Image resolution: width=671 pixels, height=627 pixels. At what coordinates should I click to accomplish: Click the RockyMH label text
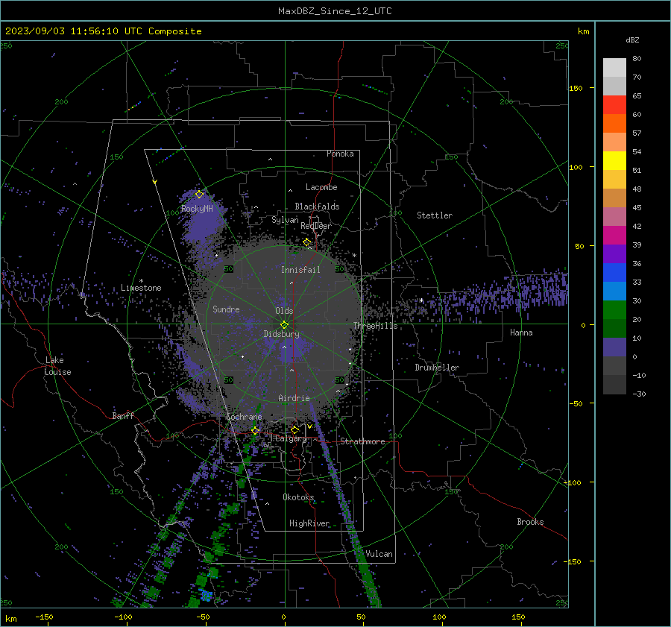point(197,209)
